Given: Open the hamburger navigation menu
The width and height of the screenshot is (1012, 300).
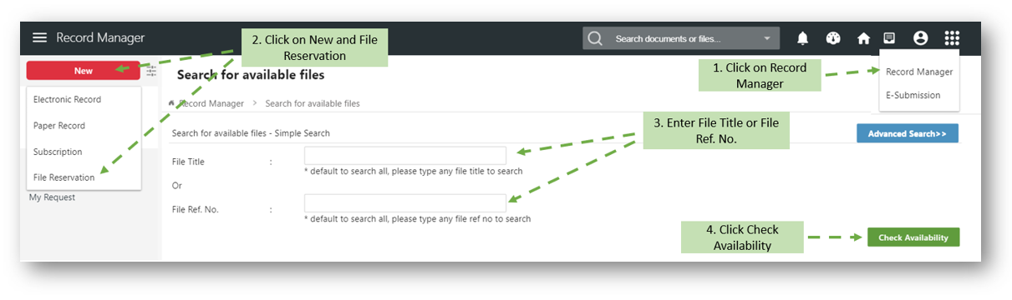Looking at the screenshot, I should (x=39, y=37).
